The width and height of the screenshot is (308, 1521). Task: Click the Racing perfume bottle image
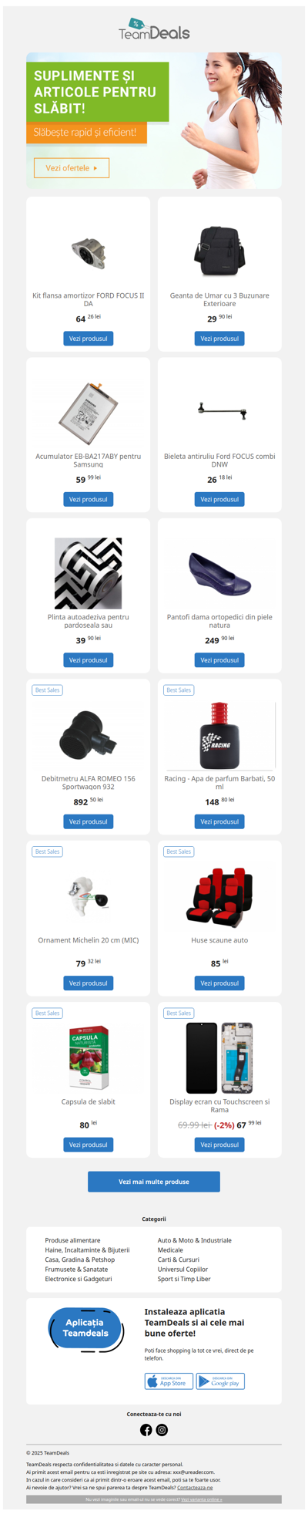[x=219, y=736]
